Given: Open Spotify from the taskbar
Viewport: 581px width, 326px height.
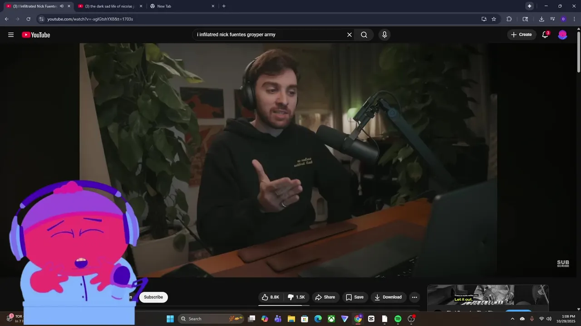Looking at the screenshot, I should coord(398,319).
